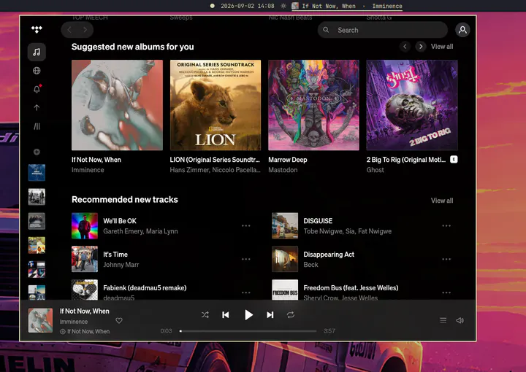Play It's Time track cover

pyautogui.click(x=85, y=259)
